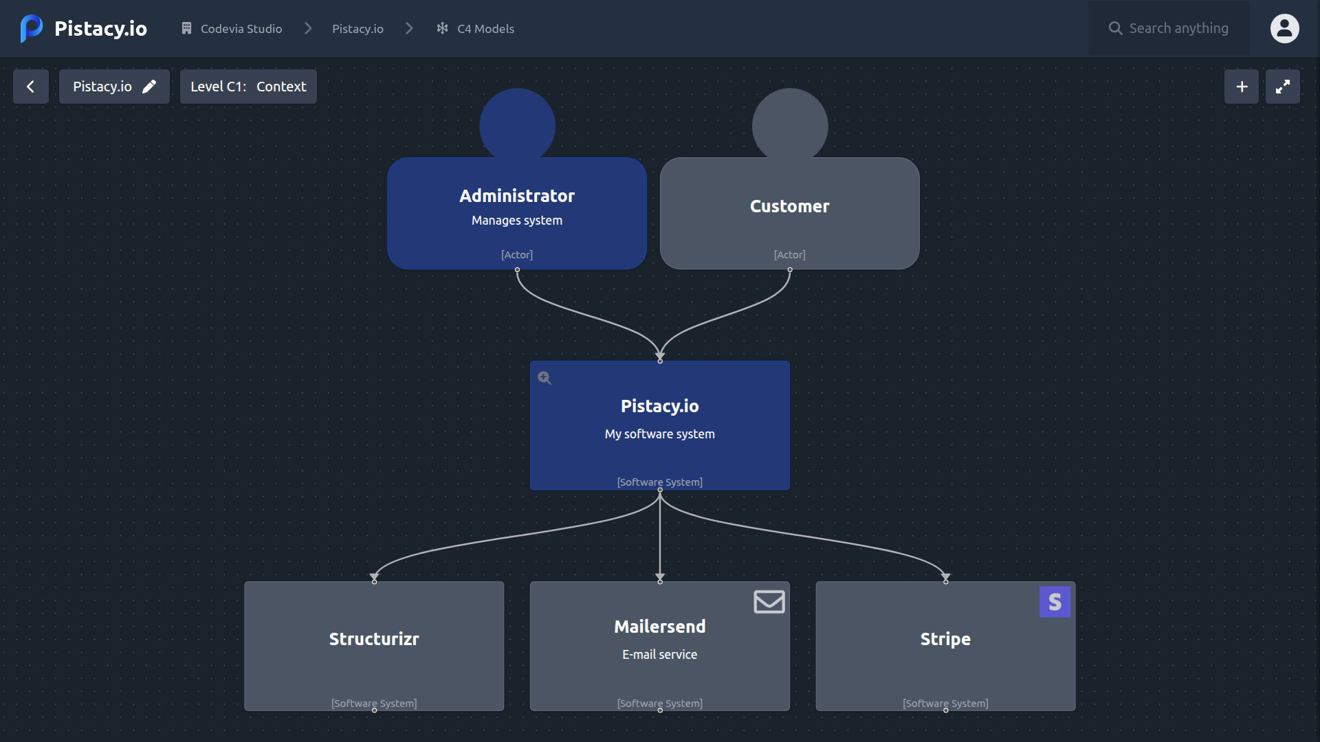Viewport: 1320px width, 742px height.
Task: Open the user profile avatar menu
Action: coord(1284,28)
